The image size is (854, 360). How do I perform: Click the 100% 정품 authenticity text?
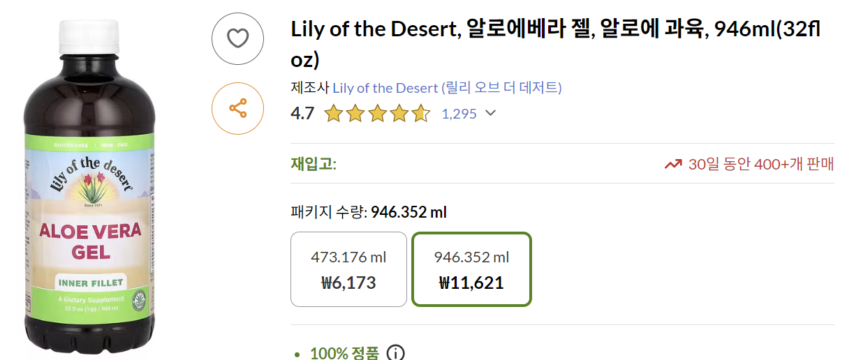344,353
